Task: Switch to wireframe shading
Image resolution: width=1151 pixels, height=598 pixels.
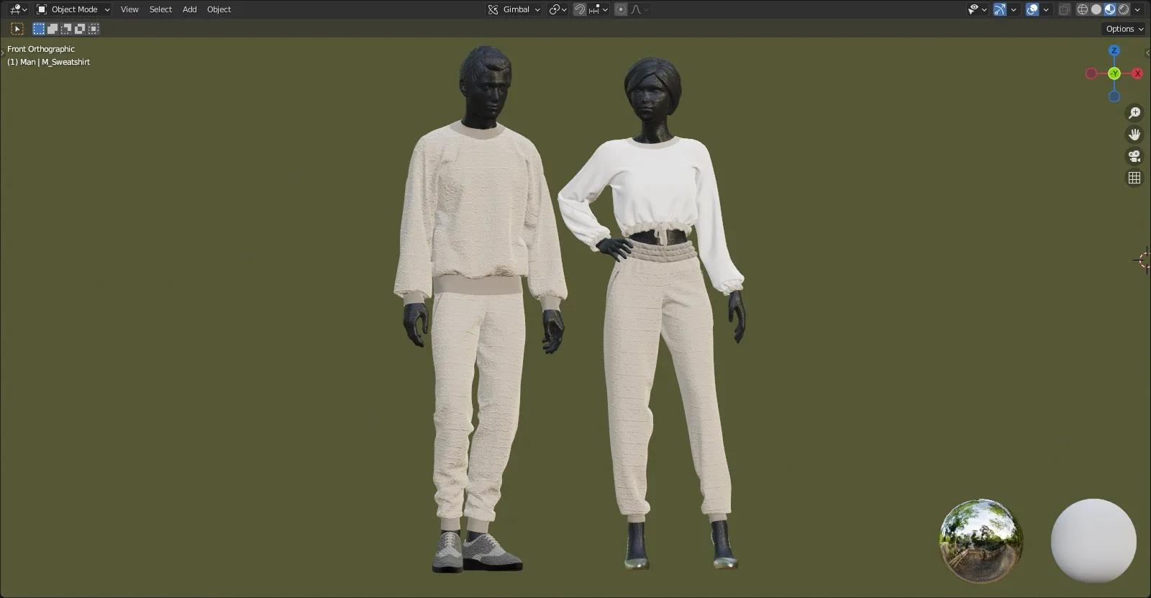Action: point(1083,9)
